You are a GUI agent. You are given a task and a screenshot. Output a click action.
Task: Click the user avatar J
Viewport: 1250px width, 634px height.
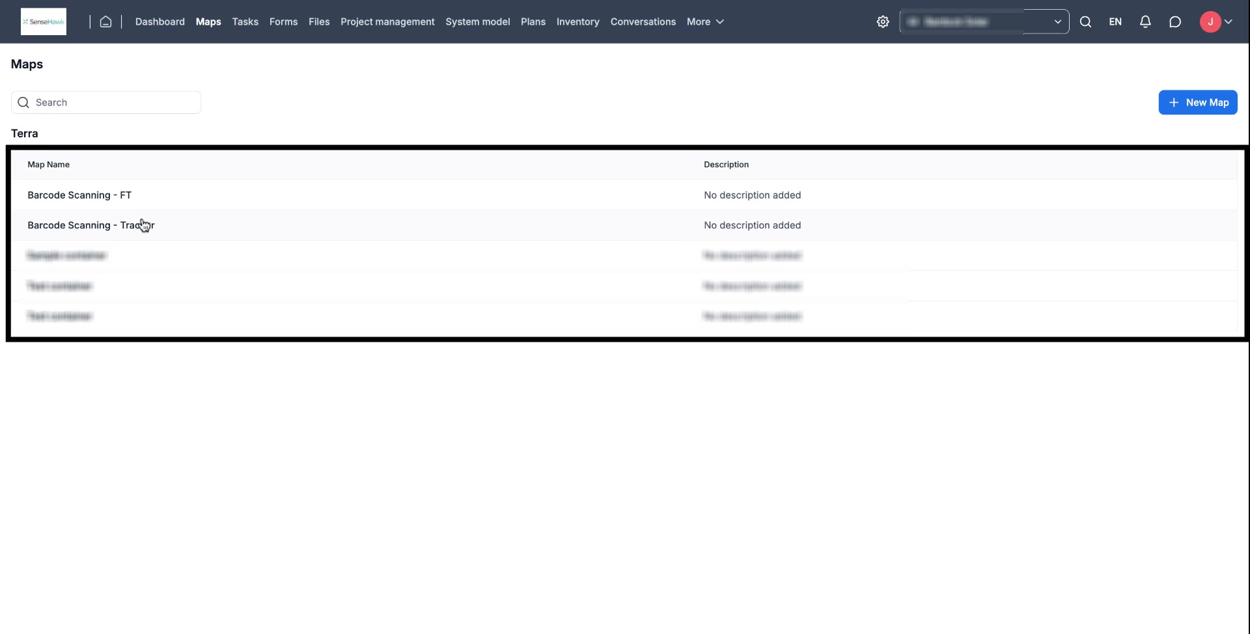1210,21
